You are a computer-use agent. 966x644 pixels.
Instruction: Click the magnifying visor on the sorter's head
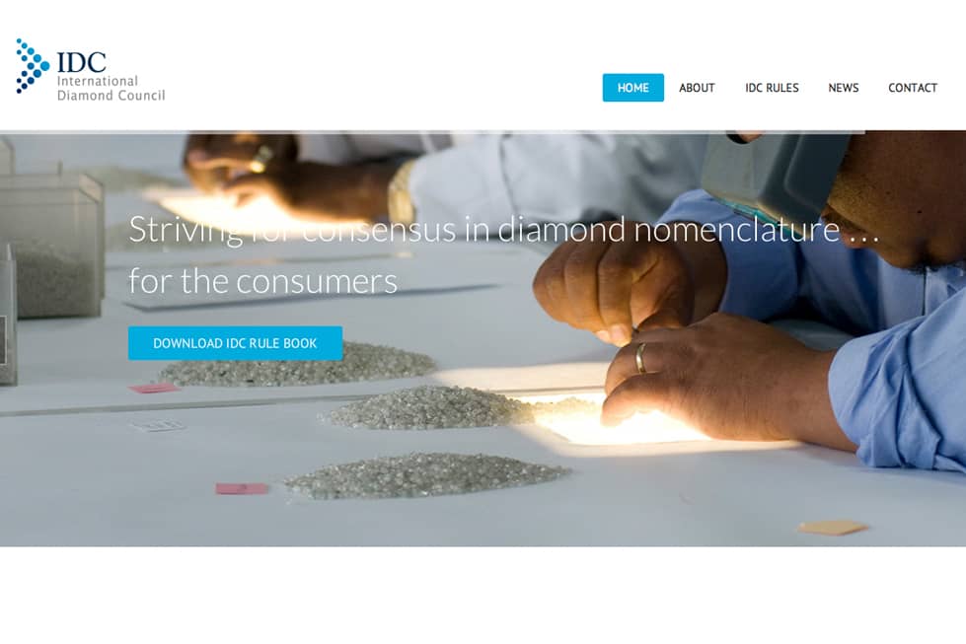[x=778, y=173]
